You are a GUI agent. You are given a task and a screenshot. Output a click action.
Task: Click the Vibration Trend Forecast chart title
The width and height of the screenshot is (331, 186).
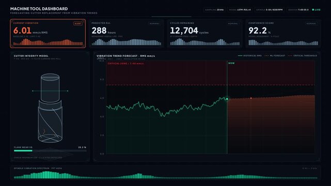(x=125, y=56)
